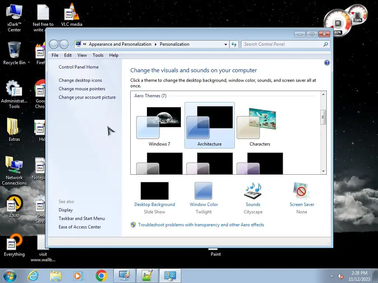This screenshot has width=378, height=283.
Task: Open Troubleshoot transparency and Aero effects link
Action: click(x=201, y=225)
